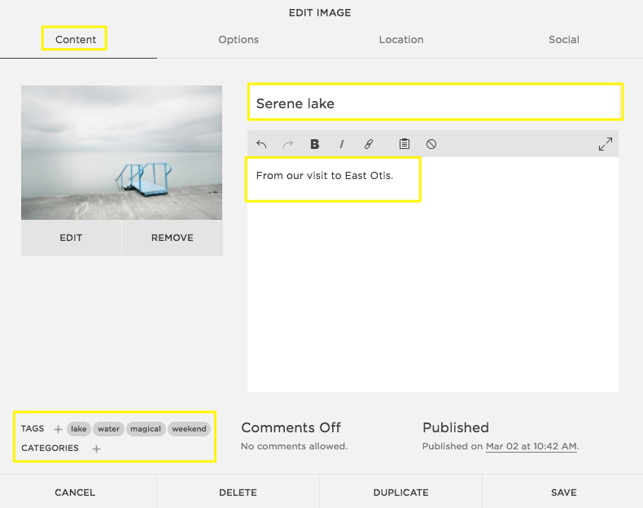This screenshot has height=508, width=643.
Task: Go to the Social tab
Action: (563, 39)
